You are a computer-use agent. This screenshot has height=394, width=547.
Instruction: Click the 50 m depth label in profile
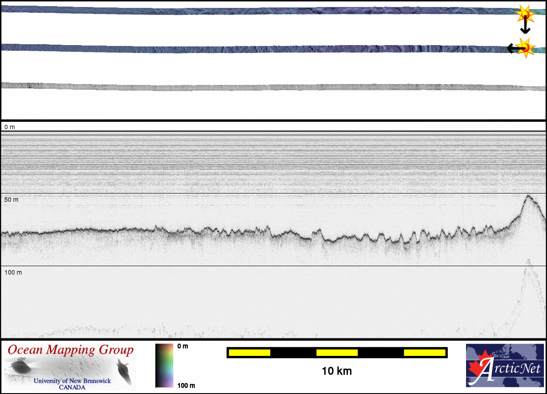point(11,200)
